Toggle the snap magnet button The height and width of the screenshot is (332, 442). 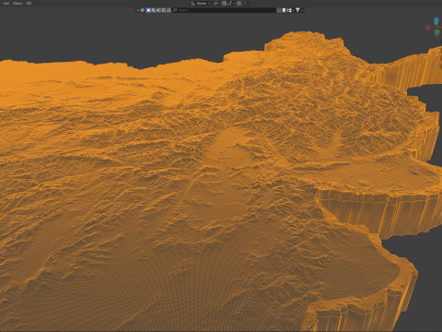click(x=224, y=4)
